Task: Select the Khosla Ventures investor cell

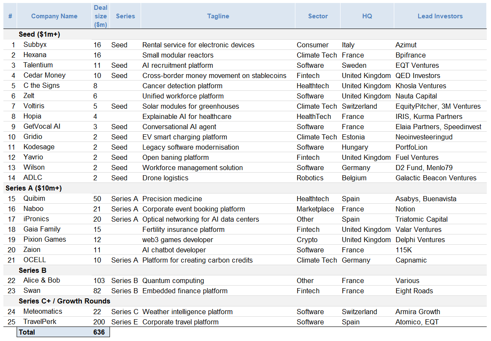Action: 421,86
